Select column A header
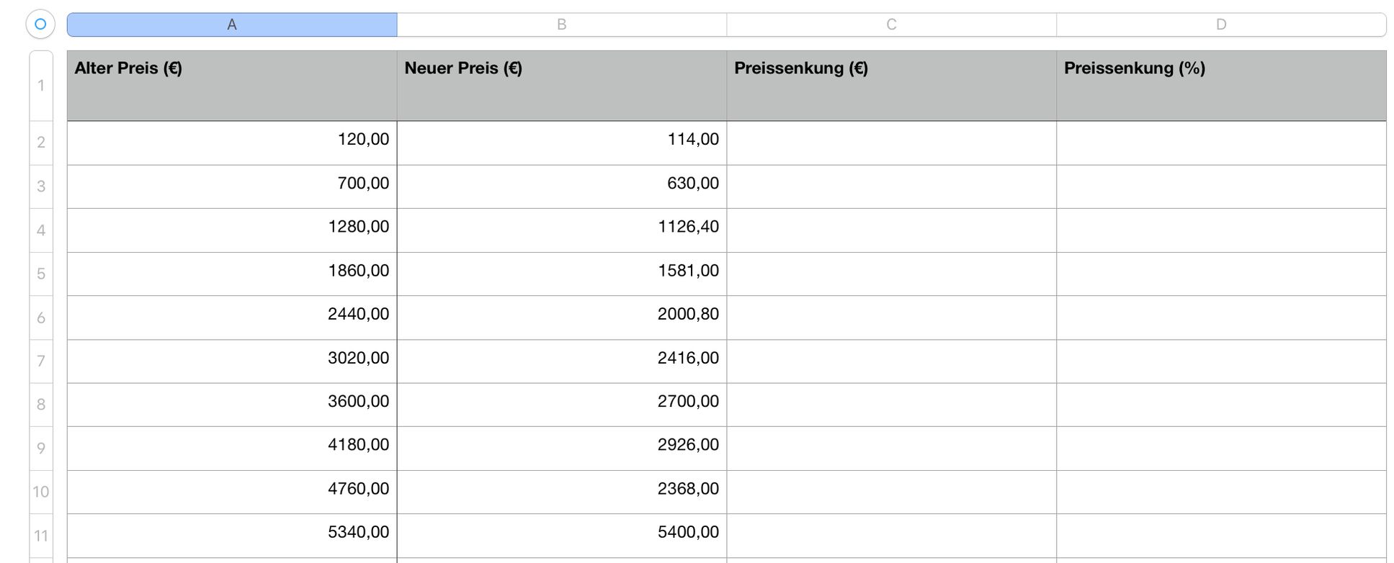This screenshot has height=563, width=1394. (232, 24)
